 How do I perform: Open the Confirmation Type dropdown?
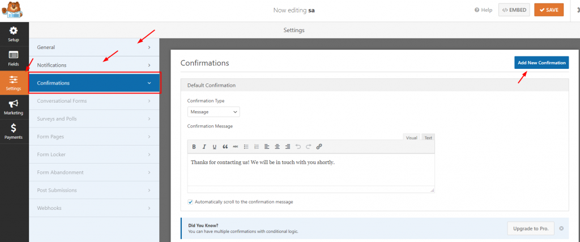(x=214, y=112)
